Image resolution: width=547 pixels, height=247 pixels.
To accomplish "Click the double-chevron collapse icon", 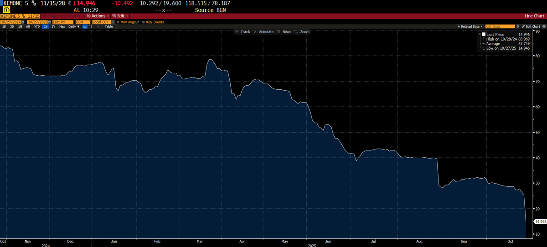I will (x=518, y=26).
